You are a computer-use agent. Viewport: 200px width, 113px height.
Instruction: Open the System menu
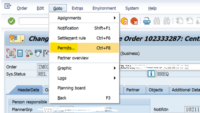132,8
